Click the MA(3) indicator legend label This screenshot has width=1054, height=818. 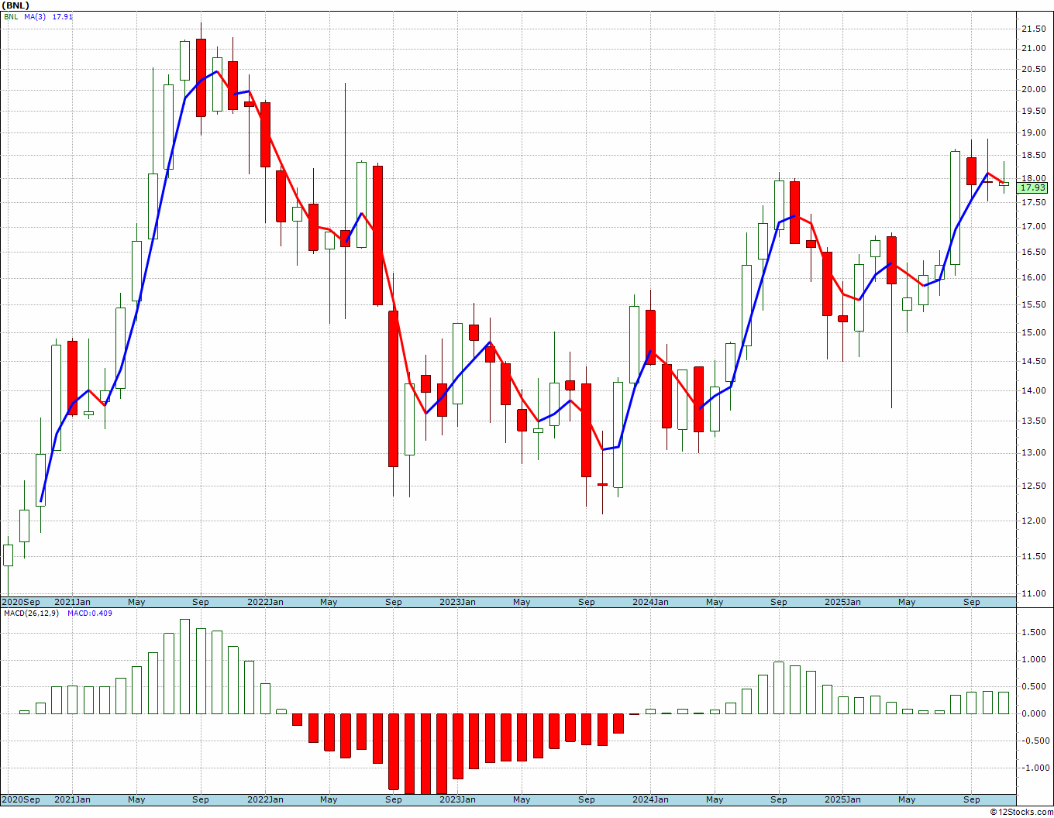(x=35, y=16)
